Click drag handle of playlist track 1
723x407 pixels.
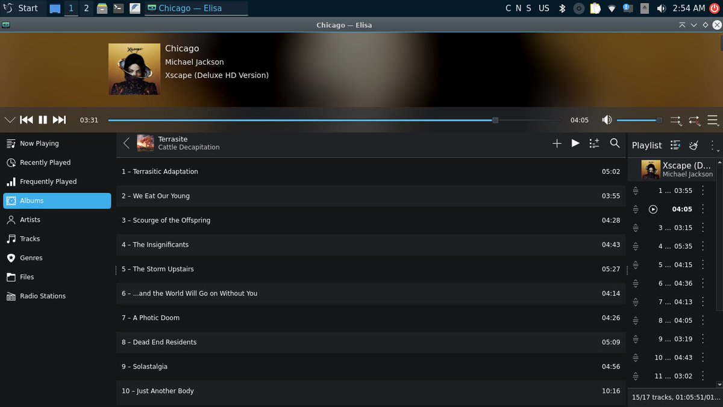click(x=635, y=191)
